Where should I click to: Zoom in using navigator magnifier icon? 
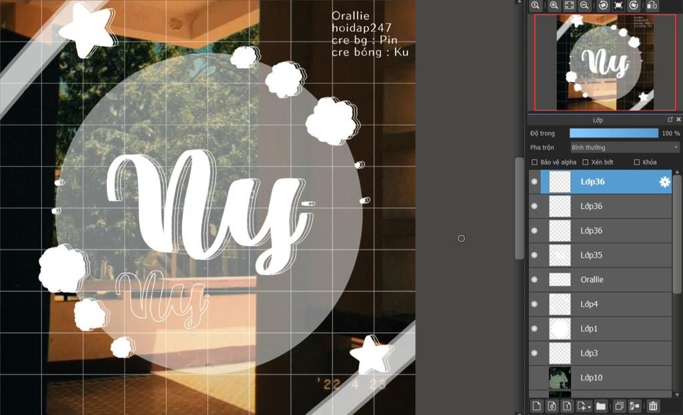click(x=554, y=5)
